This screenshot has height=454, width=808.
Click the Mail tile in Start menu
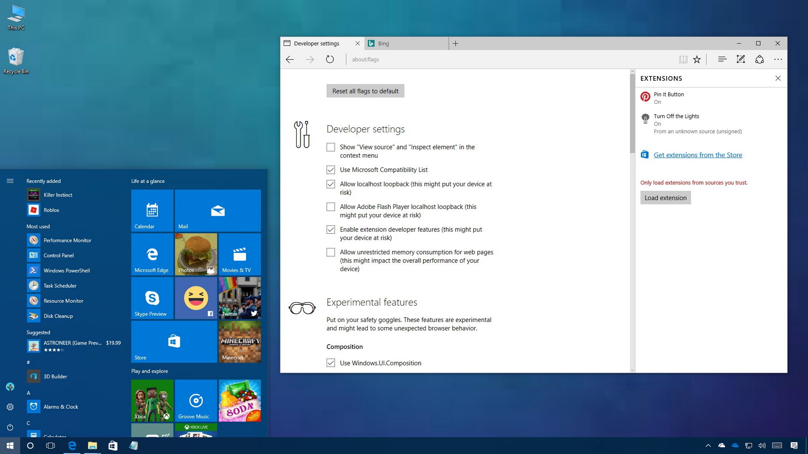click(x=217, y=210)
